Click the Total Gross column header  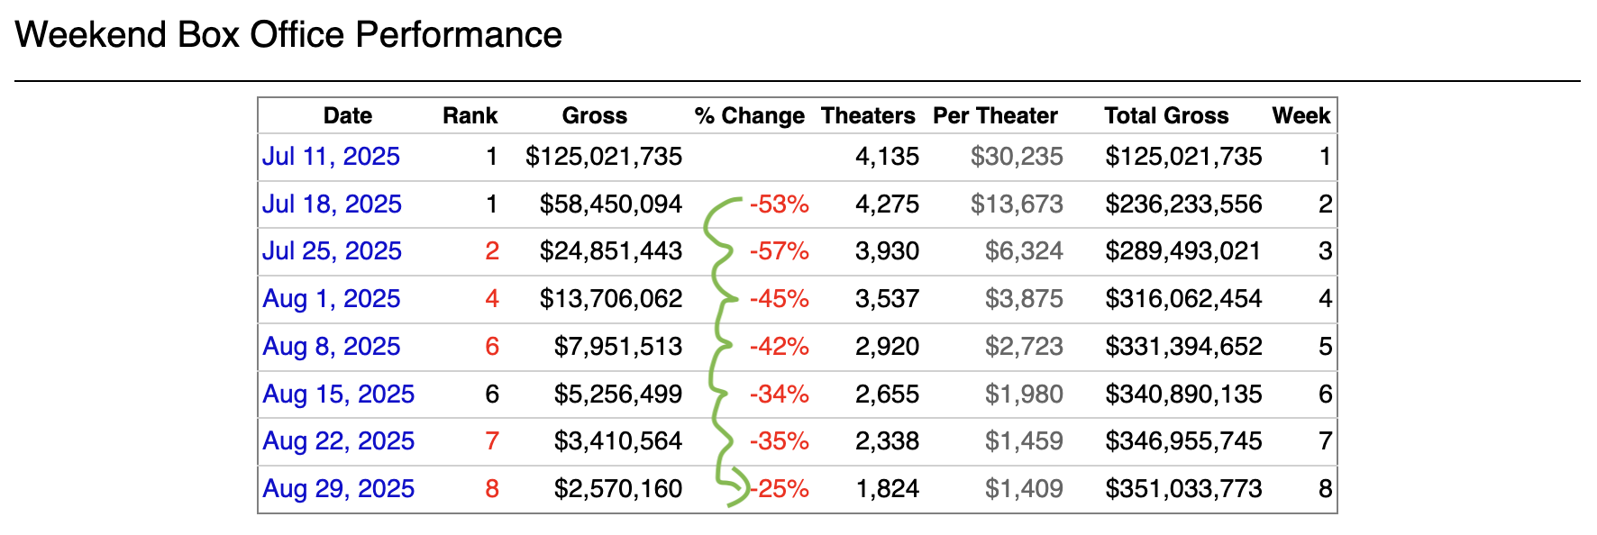[x=1165, y=116]
